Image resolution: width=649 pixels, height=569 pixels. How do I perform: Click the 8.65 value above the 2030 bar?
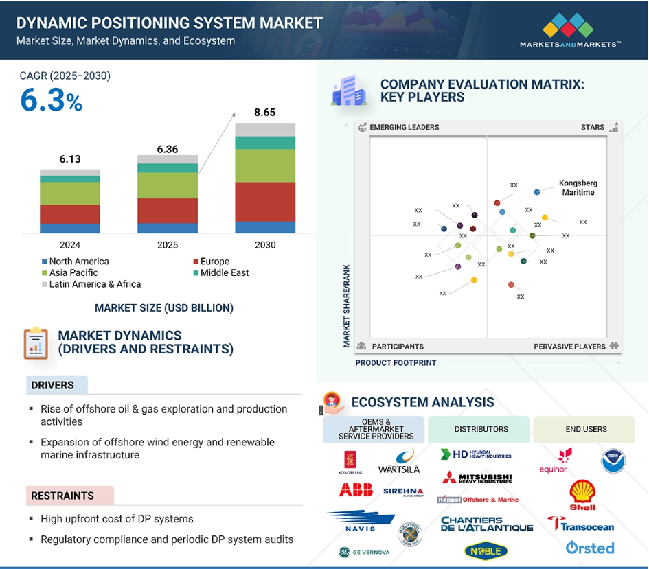(265, 113)
